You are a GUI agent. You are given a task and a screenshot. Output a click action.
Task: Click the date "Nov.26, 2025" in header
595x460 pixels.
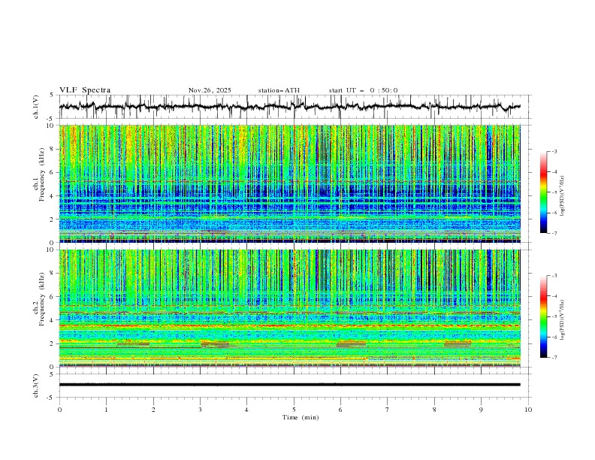click(210, 90)
